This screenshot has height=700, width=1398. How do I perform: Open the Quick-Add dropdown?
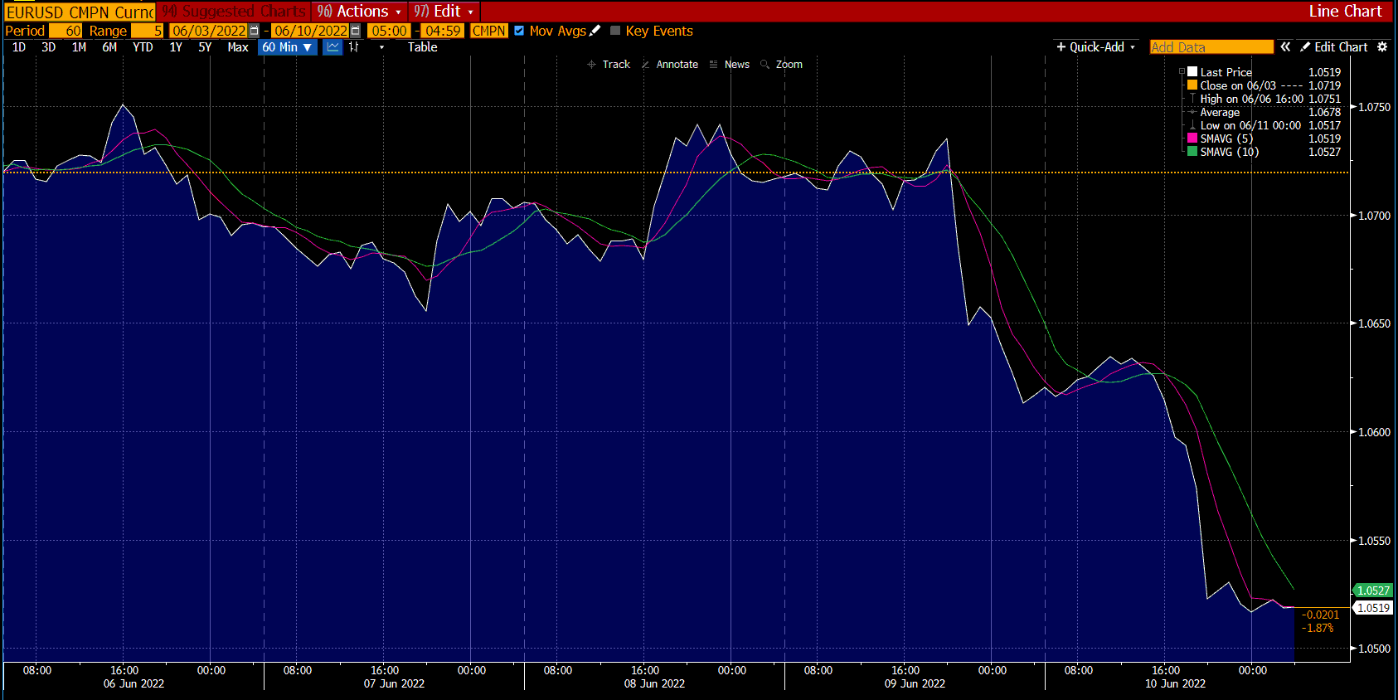[1095, 47]
